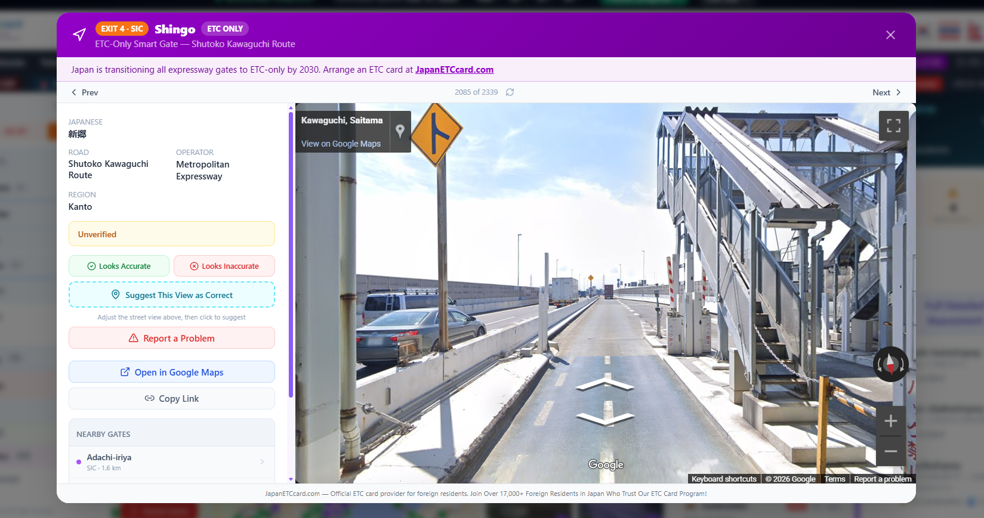Viewport: 984px width, 518px height.
Task: Move forward with street view arrow
Action: [605, 384]
